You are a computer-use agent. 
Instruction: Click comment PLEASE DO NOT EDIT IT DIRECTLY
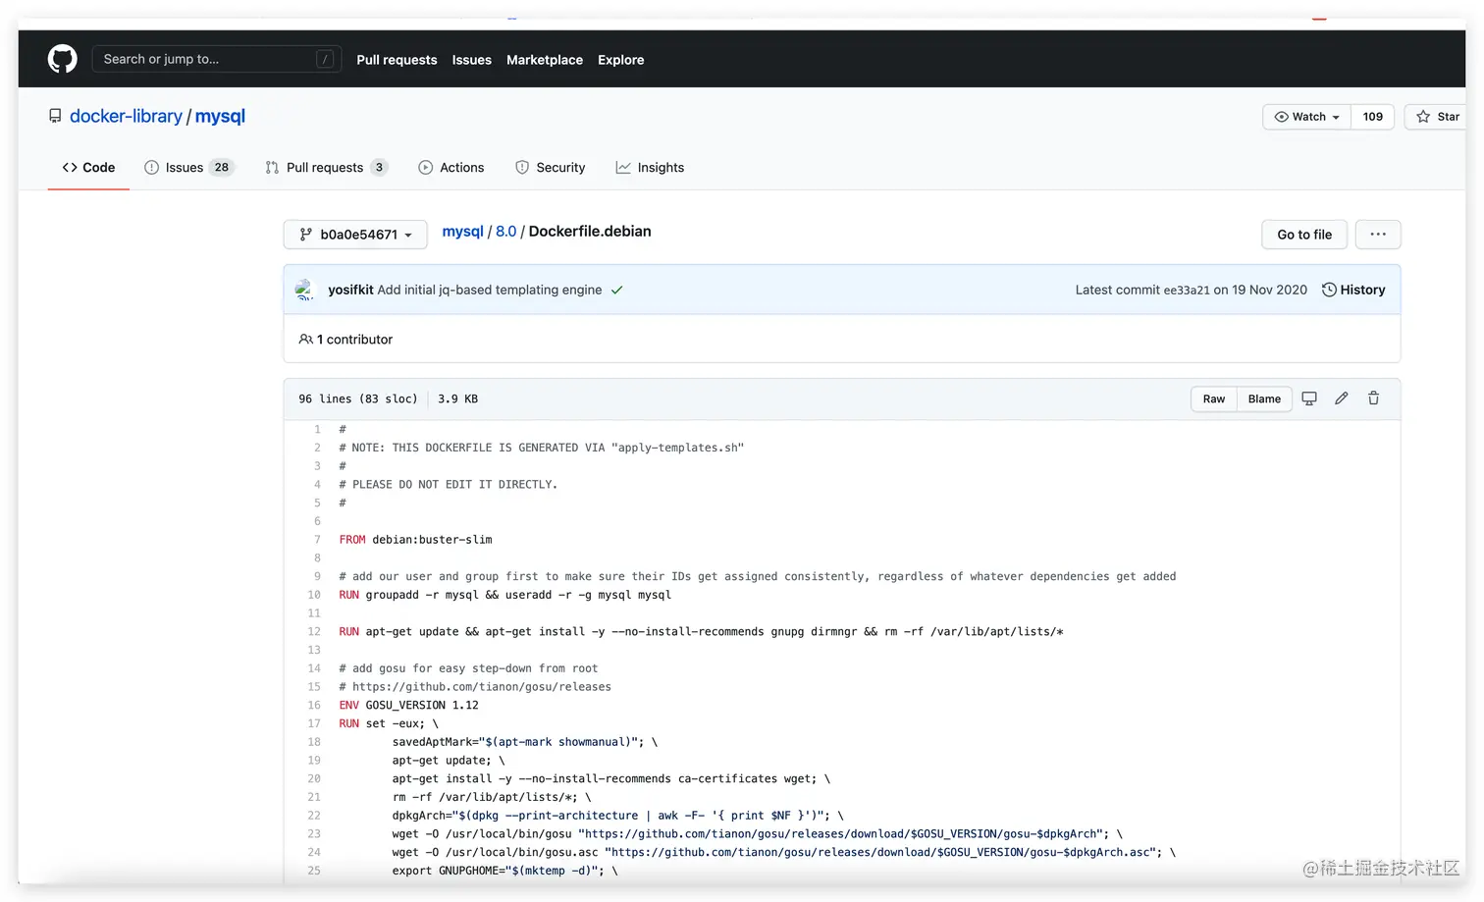[449, 485]
